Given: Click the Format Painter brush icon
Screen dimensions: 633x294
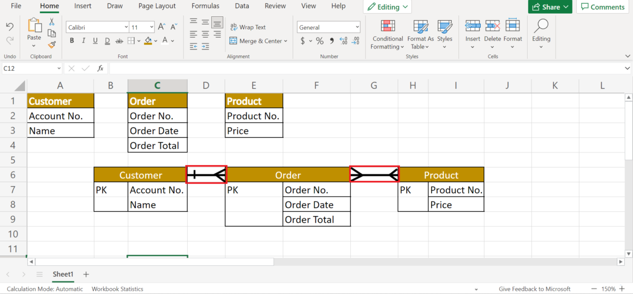Looking at the screenshot, I should [52, 45].
